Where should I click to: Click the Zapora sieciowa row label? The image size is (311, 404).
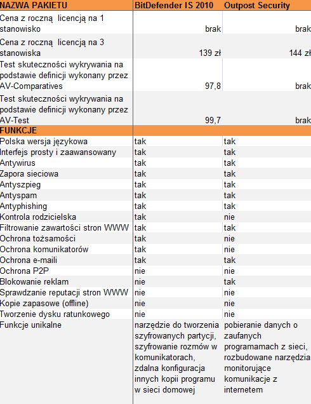pyautogui.click(x=29, y=174)
